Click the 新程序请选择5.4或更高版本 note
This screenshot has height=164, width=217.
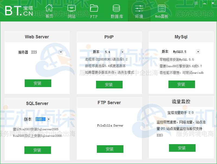[105, 66]
